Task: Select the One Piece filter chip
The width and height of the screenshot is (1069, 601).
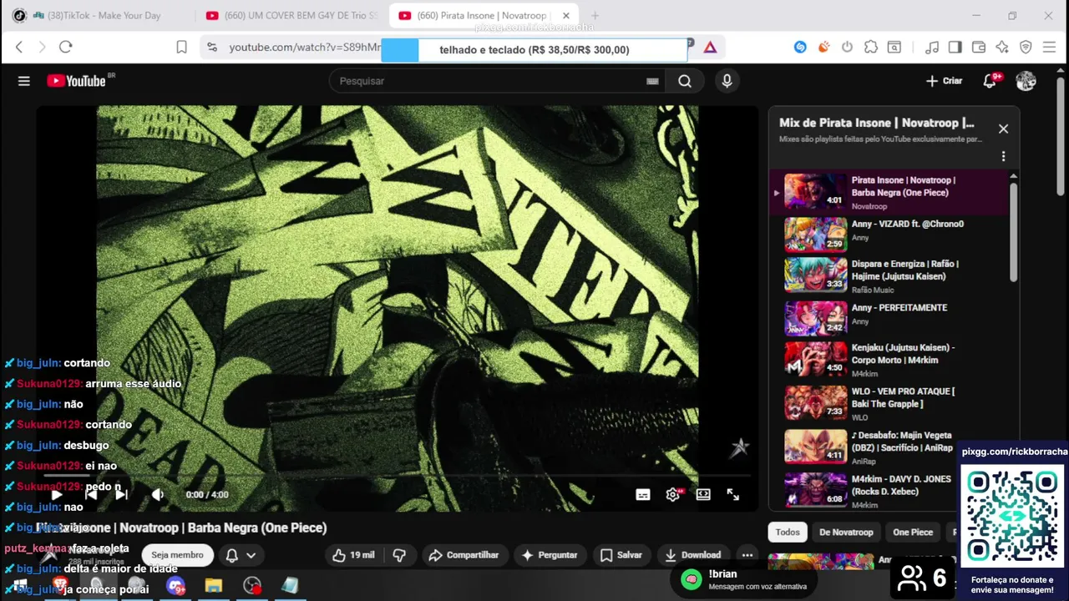Action: (913, 532)
